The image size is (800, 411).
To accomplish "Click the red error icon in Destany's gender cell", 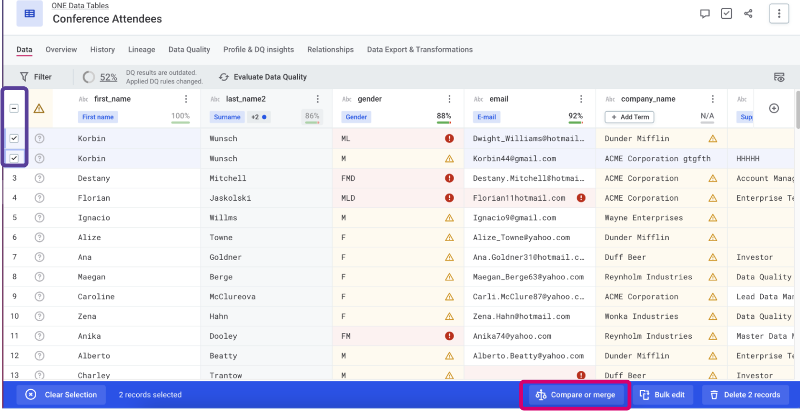I will pyautogui.click(x=449, y=178).
